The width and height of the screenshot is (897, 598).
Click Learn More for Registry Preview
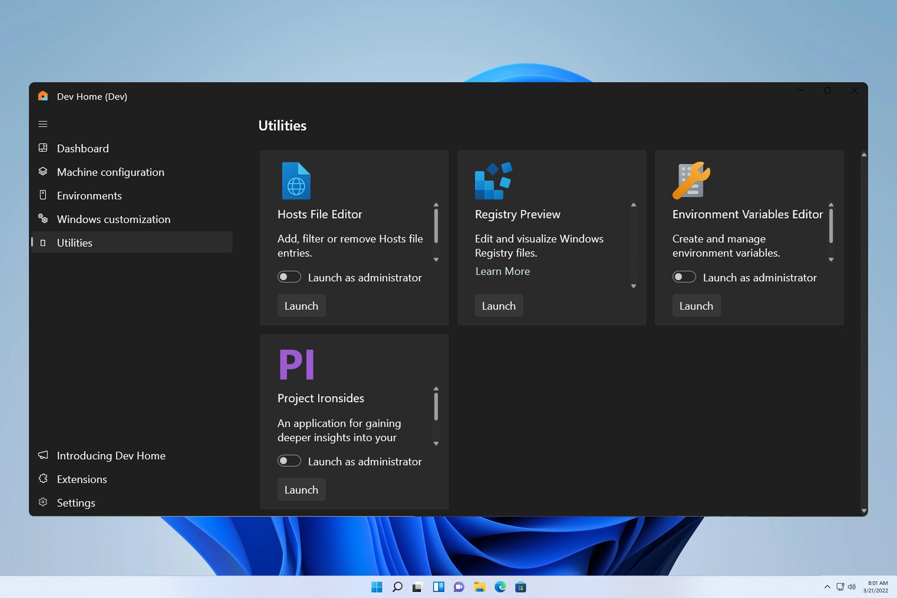point(502,271)
